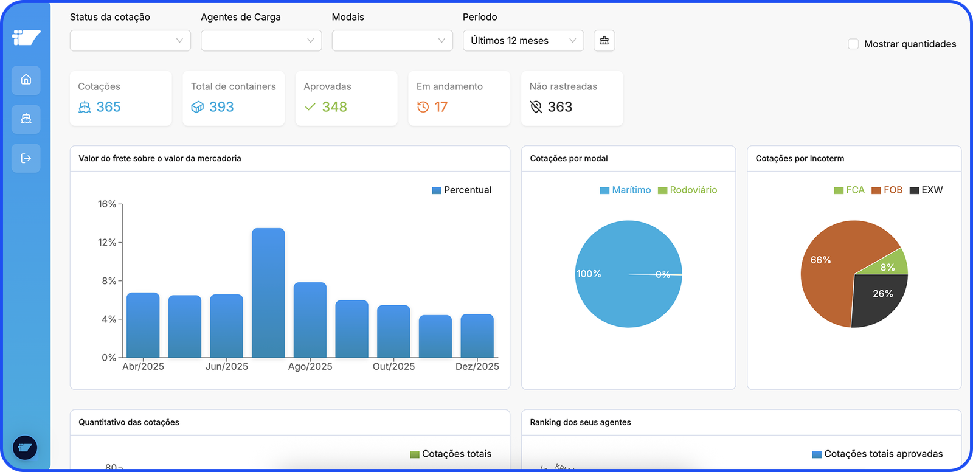Image resolution: width=973 pixels, height=472 pixels.
Task: Toggle the Percentual legend color box
Action: pyautogui.click(x=437, y=190)
